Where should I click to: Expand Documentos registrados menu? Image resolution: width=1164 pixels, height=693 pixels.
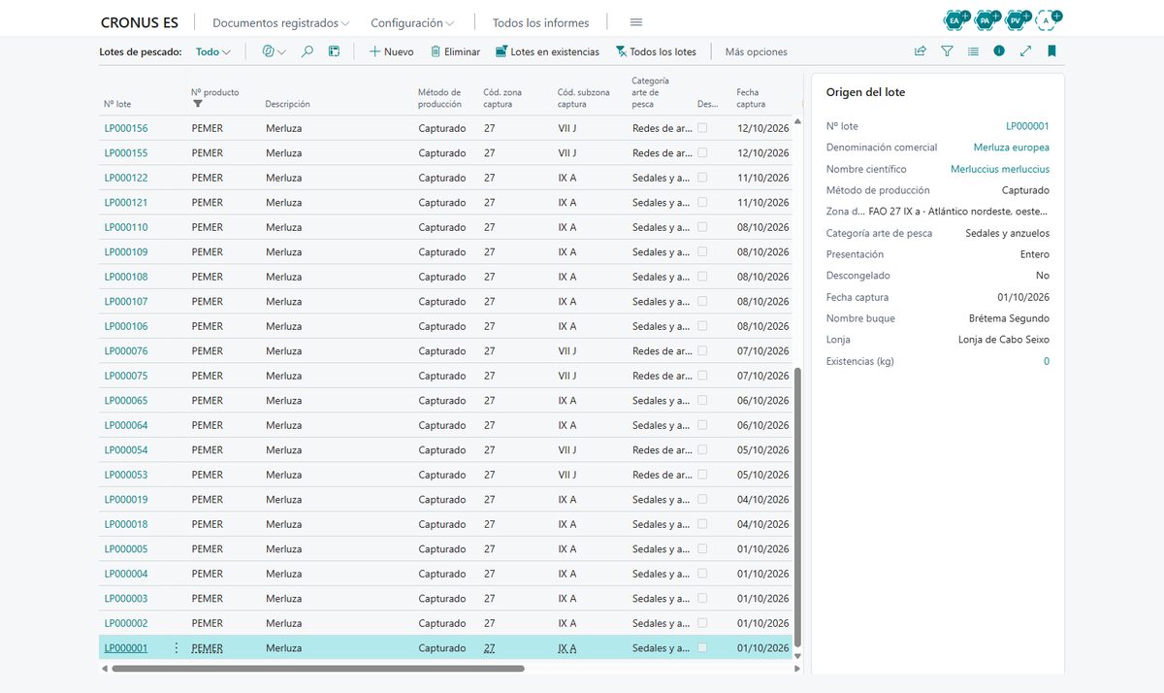(281, 22)
